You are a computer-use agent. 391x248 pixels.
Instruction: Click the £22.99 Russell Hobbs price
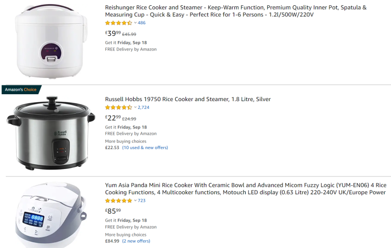[x=113, y=118]
